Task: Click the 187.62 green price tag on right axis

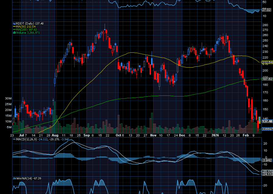Action: tap(267, 79)
